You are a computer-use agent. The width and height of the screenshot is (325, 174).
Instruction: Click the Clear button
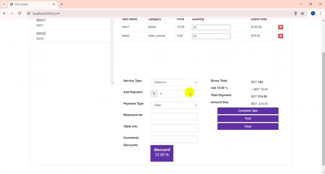click(x=248, y=126)
